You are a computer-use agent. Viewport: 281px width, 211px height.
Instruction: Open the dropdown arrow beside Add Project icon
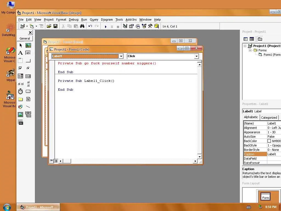(27, 26)
